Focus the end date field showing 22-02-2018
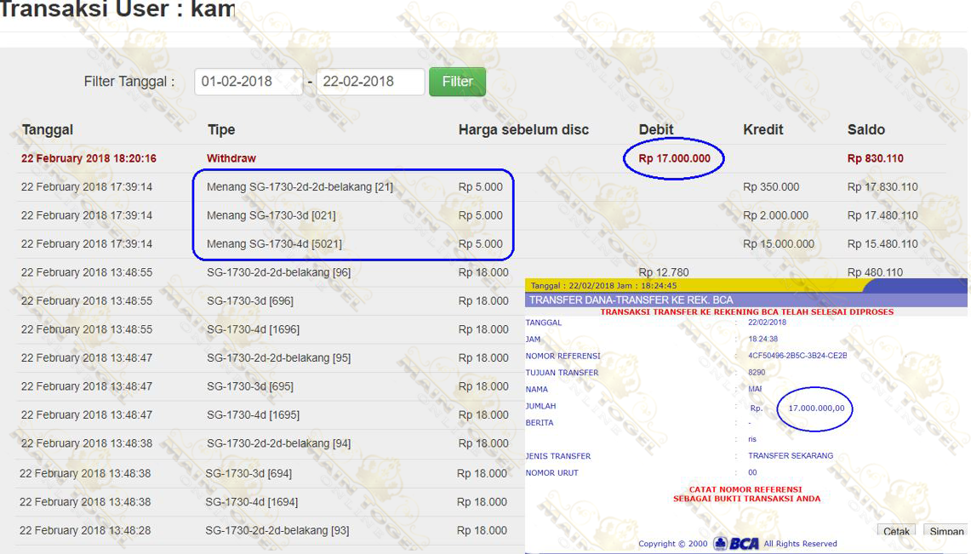Image resolution: width=971 pixels, height=554 pixels. click(x=370, y=82)
